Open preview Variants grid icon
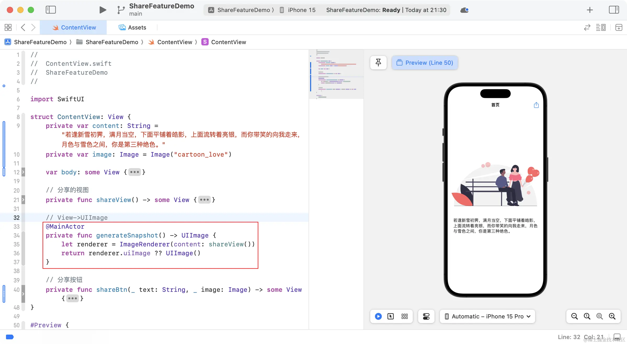The width and height of the screenshot is (627, 344). pyautogui.click(x=404, y=316)
